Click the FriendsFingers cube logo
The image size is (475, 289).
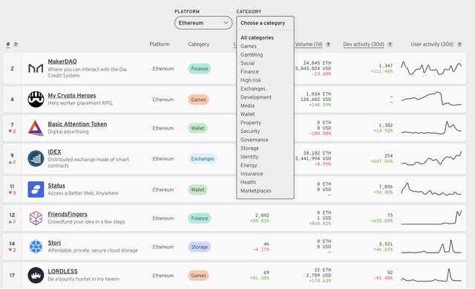(36, 218)
